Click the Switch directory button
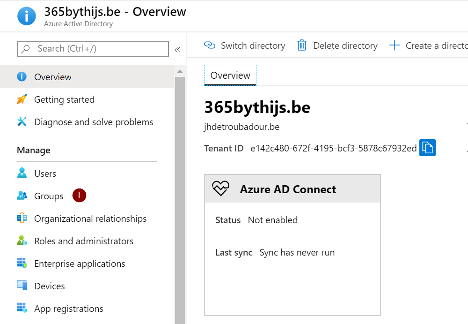This screenshot has width=468, height=324. click(244, 45)
